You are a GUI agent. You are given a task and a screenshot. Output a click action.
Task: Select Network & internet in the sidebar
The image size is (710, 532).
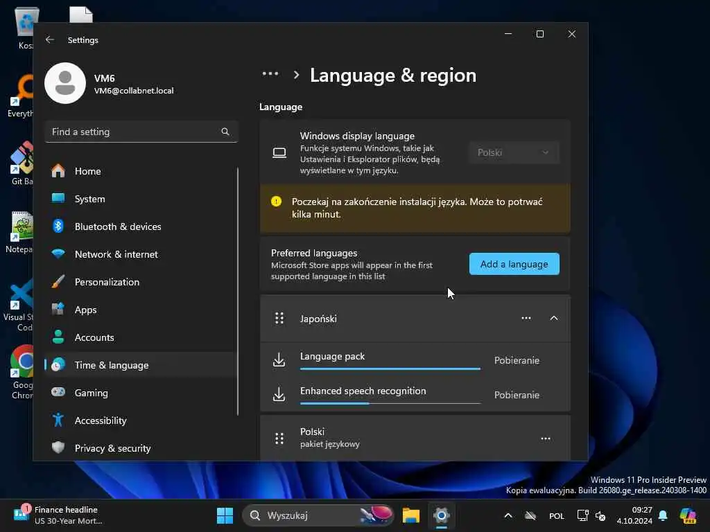pyautogui.click(x=141, y=254)
